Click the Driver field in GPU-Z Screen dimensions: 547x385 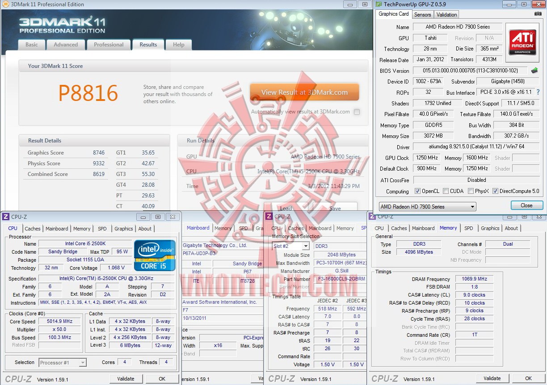476,146
